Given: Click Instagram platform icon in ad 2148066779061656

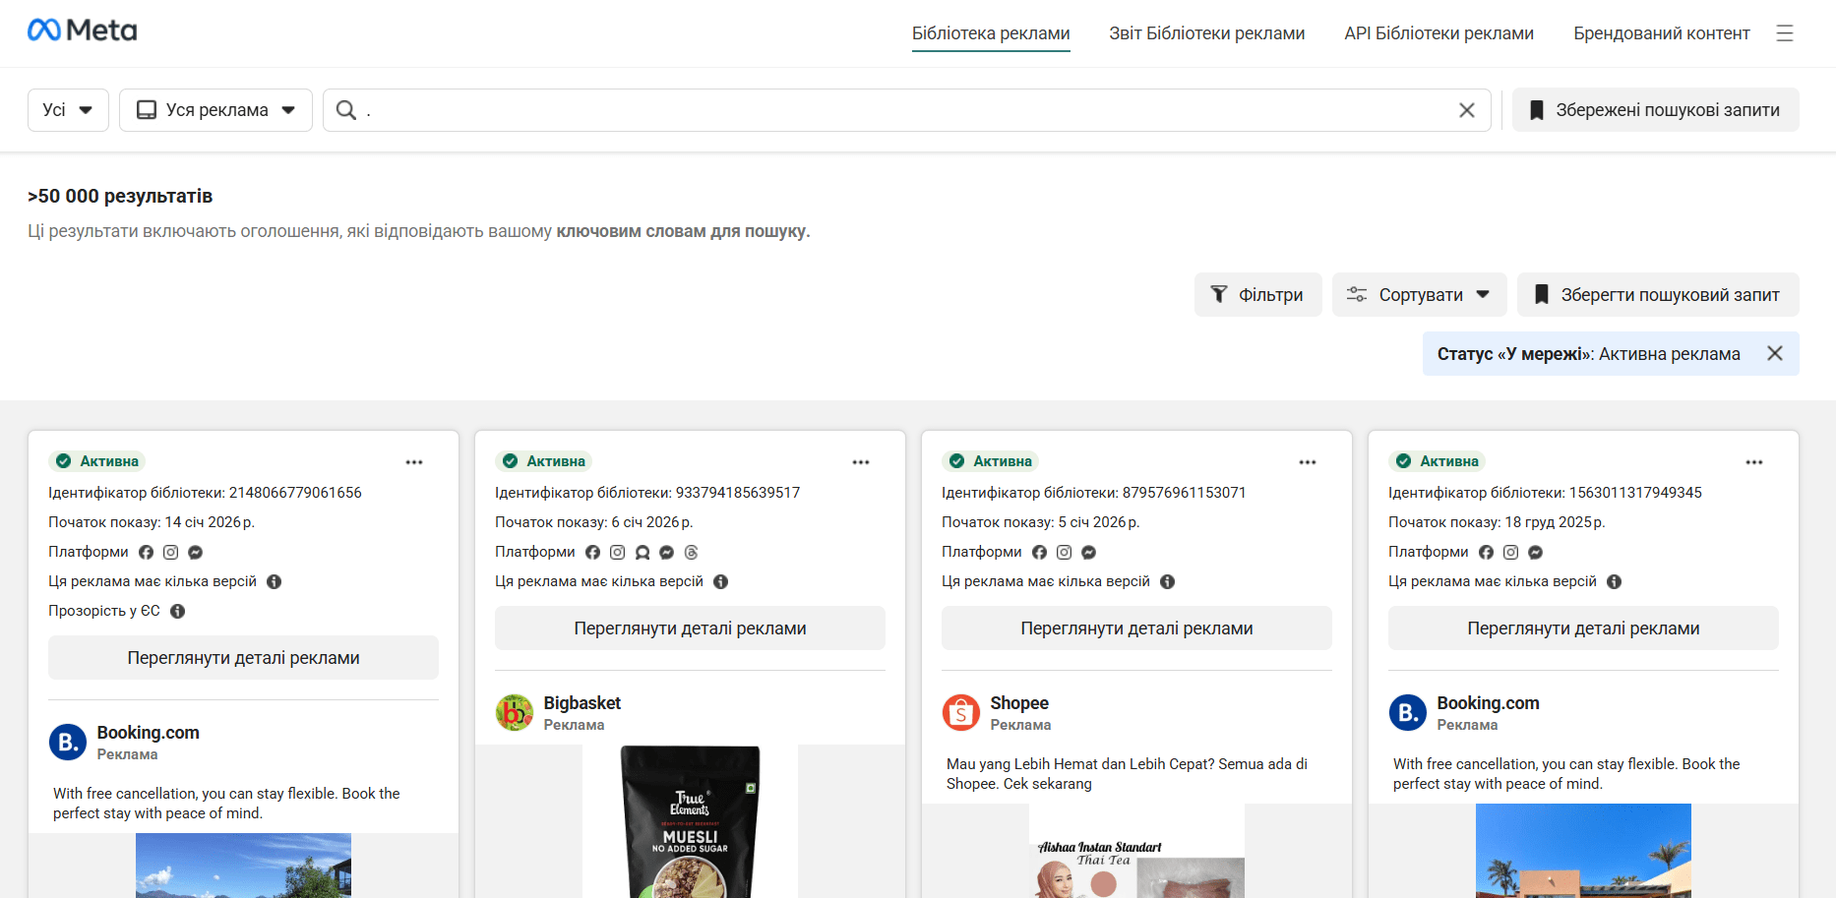Looking at the screenshot, I should pos(171,553).
